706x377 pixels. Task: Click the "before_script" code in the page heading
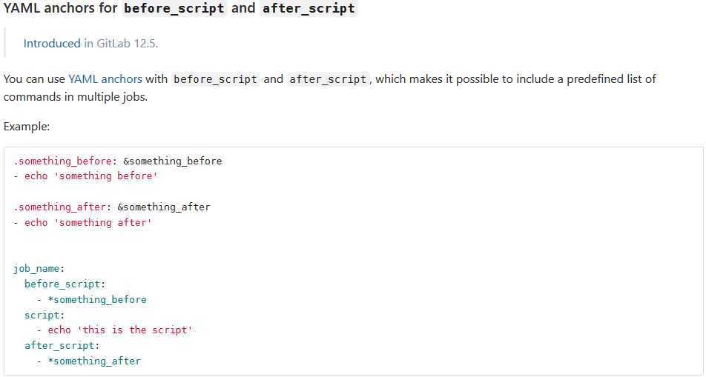pos(174,9)
